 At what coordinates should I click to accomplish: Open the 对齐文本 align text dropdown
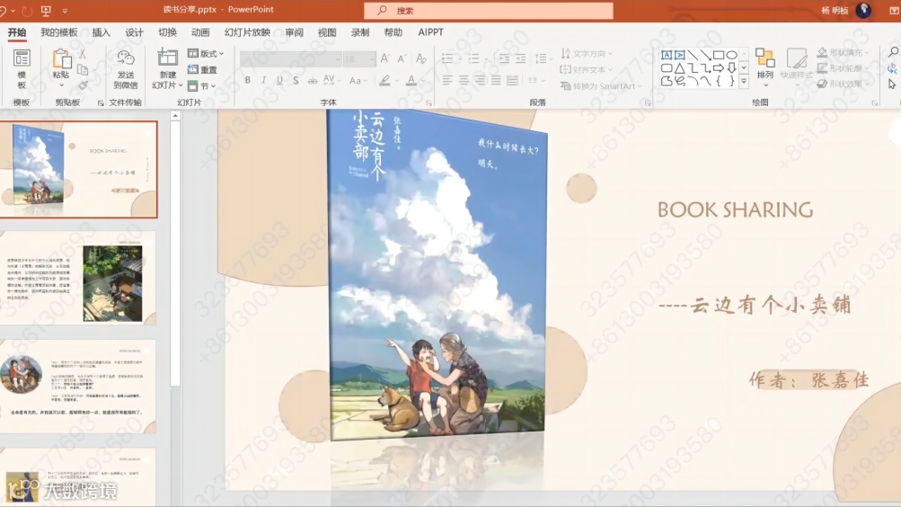(x=587, y=69)
